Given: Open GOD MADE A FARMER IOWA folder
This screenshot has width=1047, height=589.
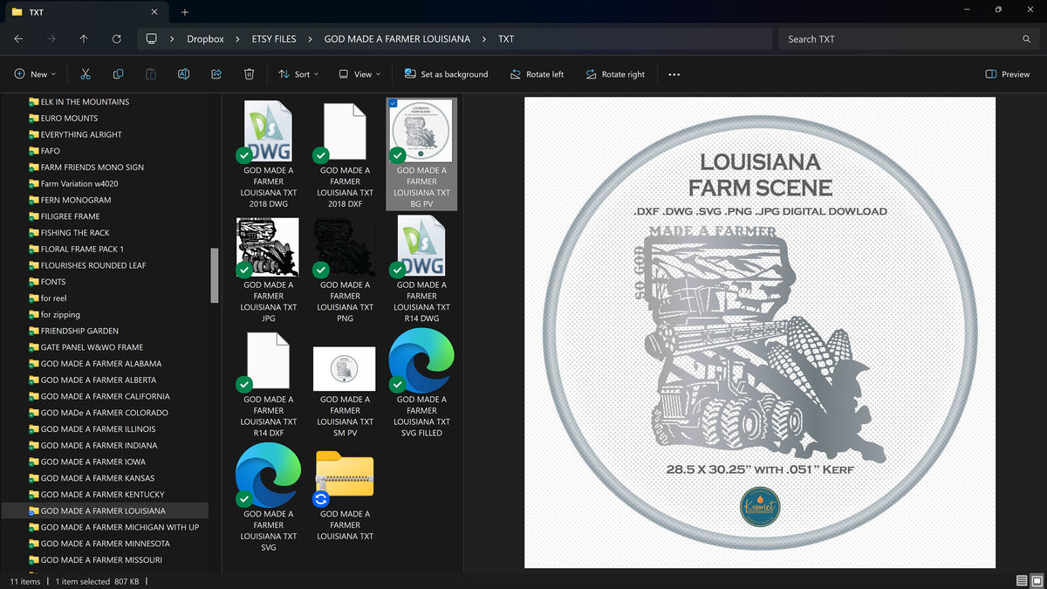Looking at the screenshot, I should click(x=93, y=462).
